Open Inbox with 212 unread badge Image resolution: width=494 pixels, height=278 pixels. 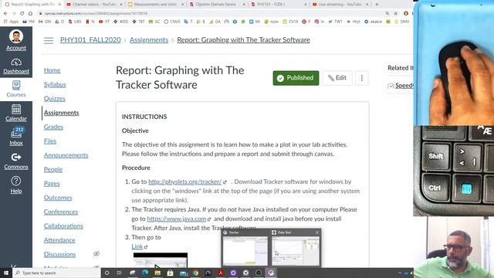[x=16, y=137]
